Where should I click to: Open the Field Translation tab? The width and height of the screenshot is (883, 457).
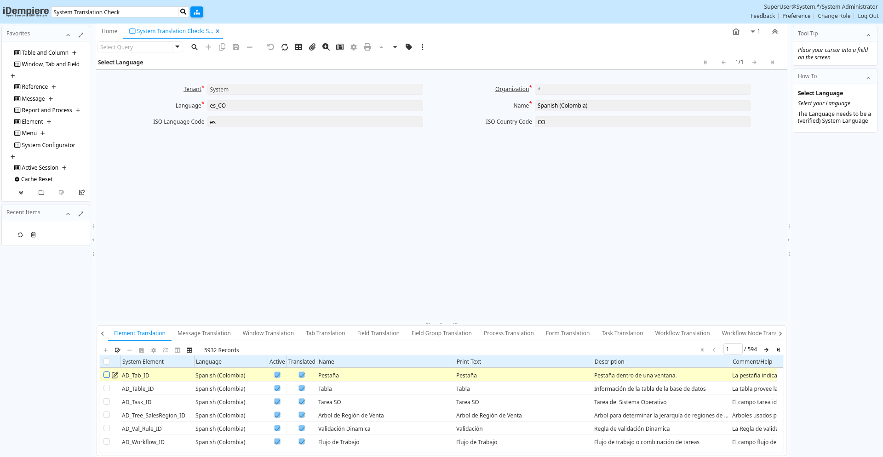tap(378, 333)
